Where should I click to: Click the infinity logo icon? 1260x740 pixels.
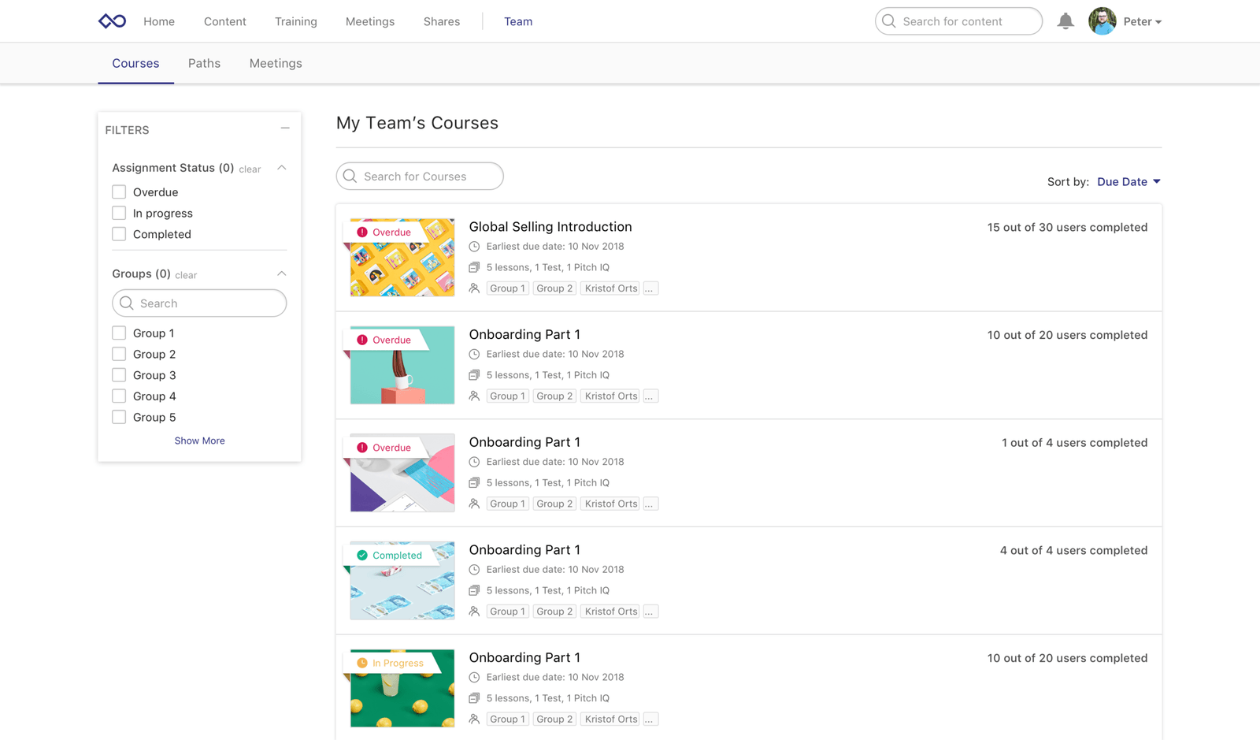point(112,21)
